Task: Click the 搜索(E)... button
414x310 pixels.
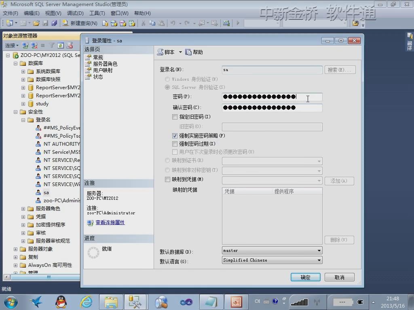Action: (340, 70)
